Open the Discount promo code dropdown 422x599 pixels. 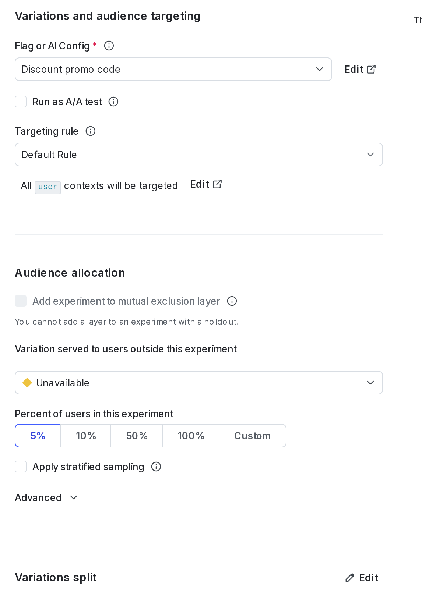click(173, 69)
